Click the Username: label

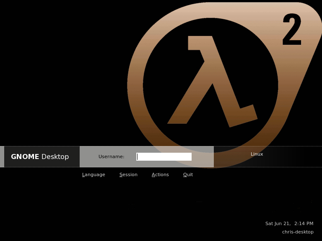(x=111, y=156)
